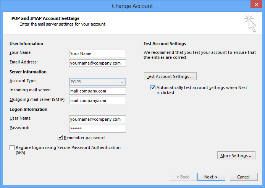Image resolution: width=265 pixels, height=188 pixels.
Task: Enable Secure Password Authentication (SPA) checkbox
Action: (x=12, y=147)
